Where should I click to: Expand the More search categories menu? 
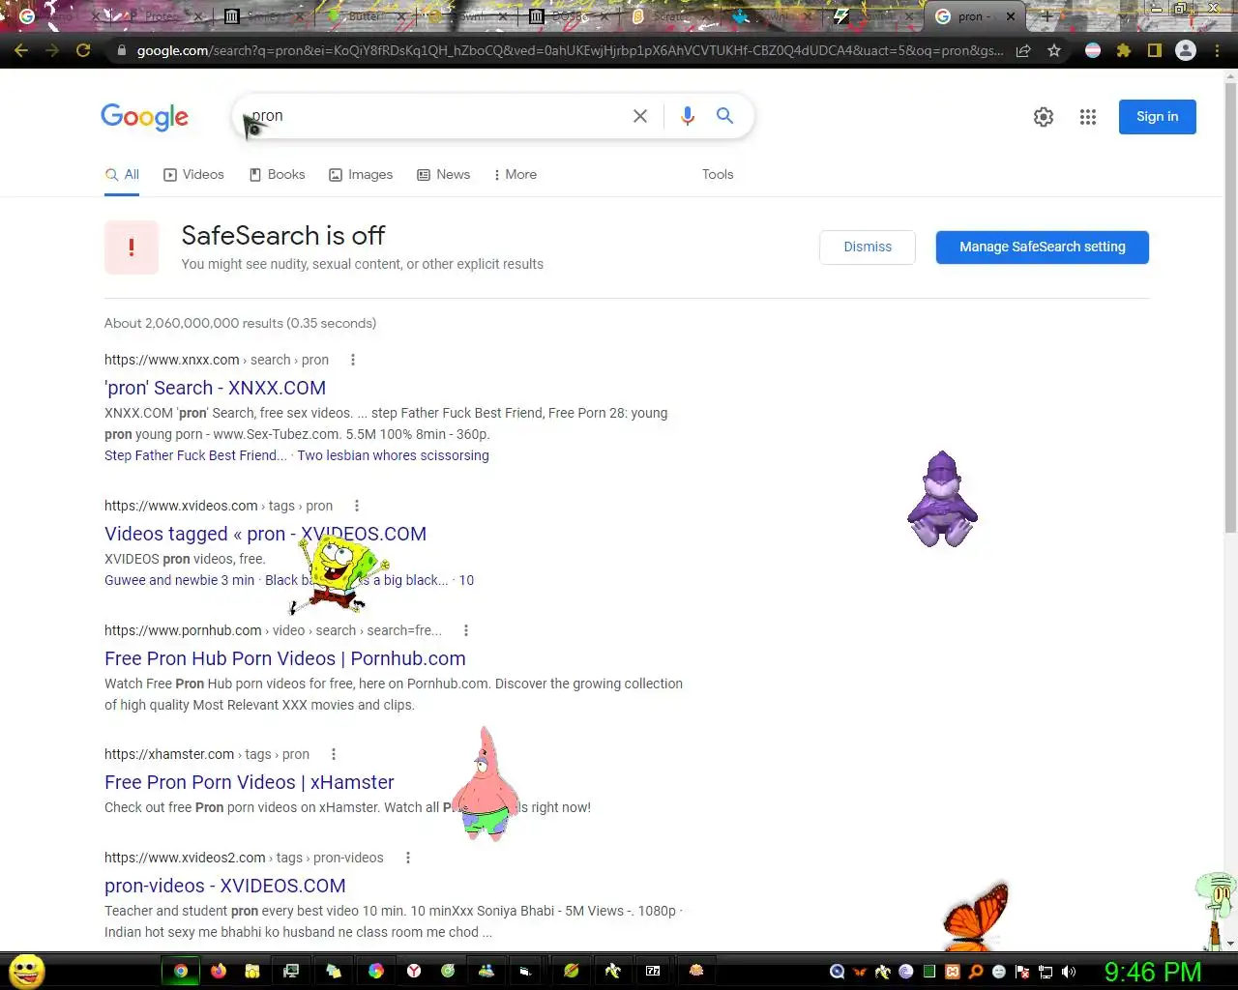tap(515, 174)
